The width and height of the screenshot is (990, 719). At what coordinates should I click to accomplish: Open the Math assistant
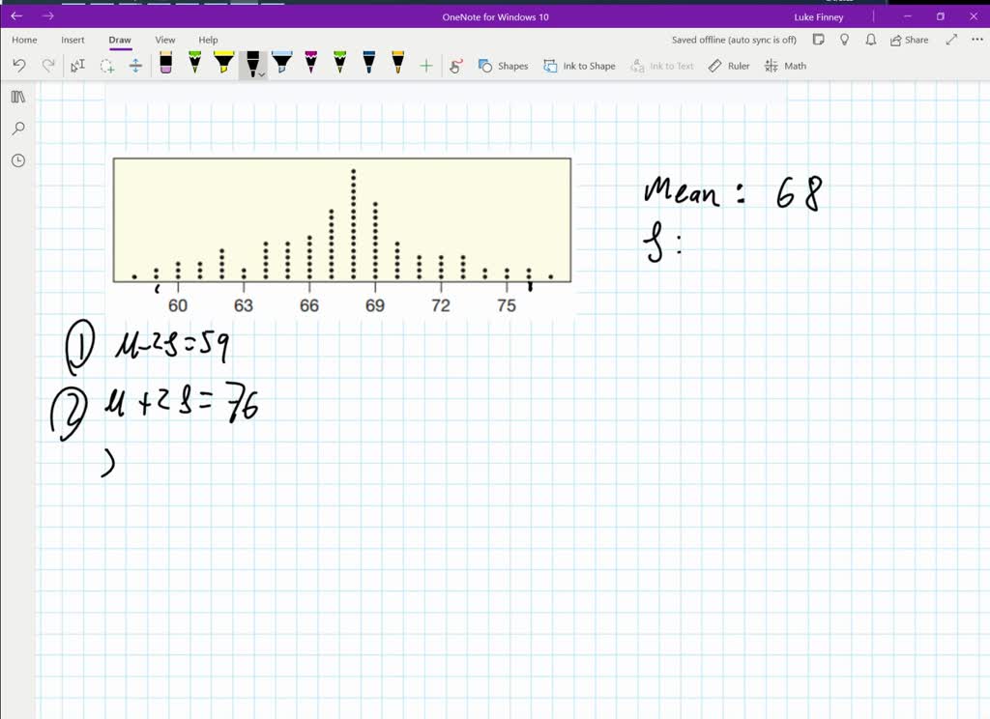(785, 66)
